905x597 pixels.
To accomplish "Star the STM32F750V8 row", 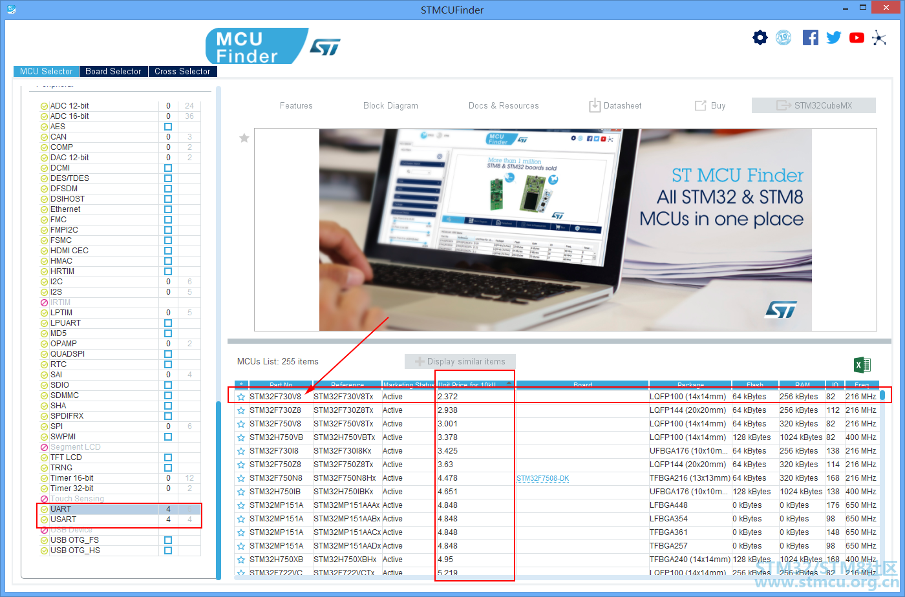I will 241,424.
